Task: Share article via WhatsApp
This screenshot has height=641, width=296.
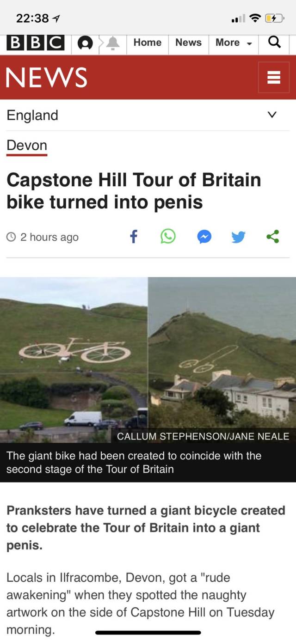Action: point(168,237)
